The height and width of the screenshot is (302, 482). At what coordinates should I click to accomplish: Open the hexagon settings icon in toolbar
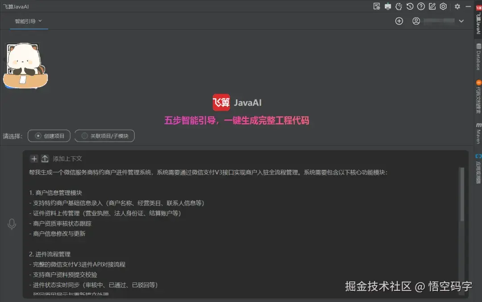tap(443, 6)
